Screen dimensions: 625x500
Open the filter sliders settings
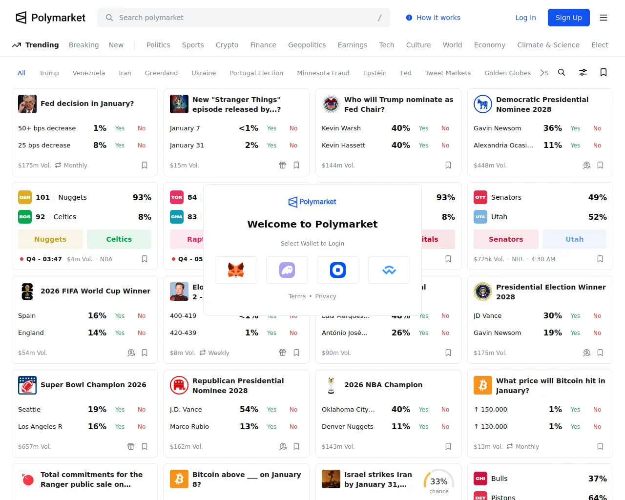coord(583,72)
